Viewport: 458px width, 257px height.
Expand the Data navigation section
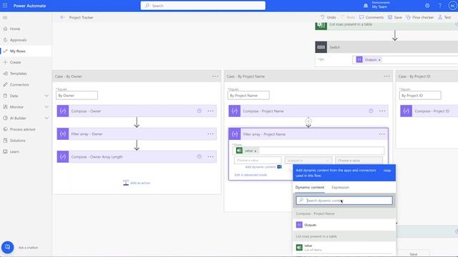(x=47, y=96)
